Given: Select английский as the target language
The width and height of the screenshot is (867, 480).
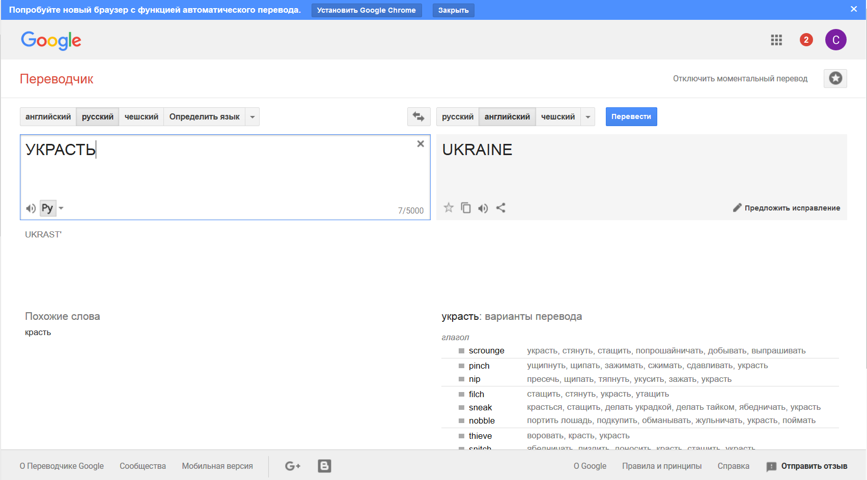Looking at the screenshot, I should coord(507,116).
